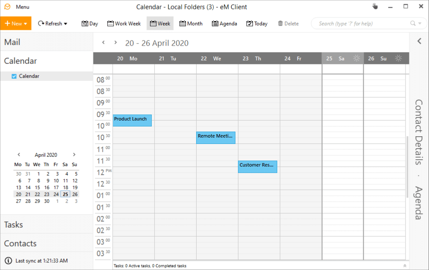The height and width of the screenshot is (270, 429).
Task: Open the Contacts section
Action: (x=46, y=244)
